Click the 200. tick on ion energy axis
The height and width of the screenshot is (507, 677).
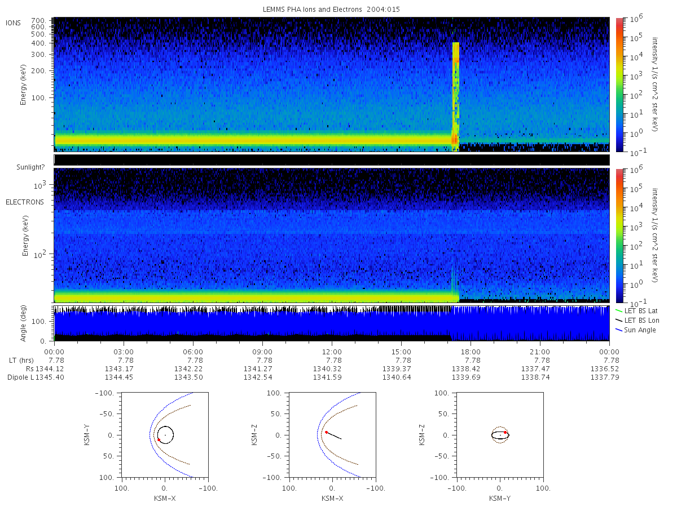[x=38, y=72]
